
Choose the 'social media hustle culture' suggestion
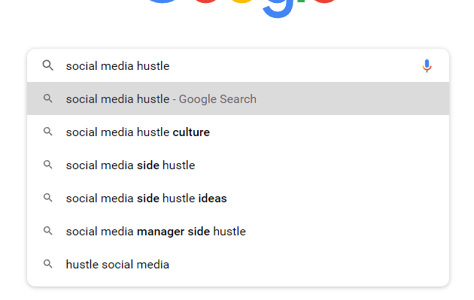tap(238, 132)
